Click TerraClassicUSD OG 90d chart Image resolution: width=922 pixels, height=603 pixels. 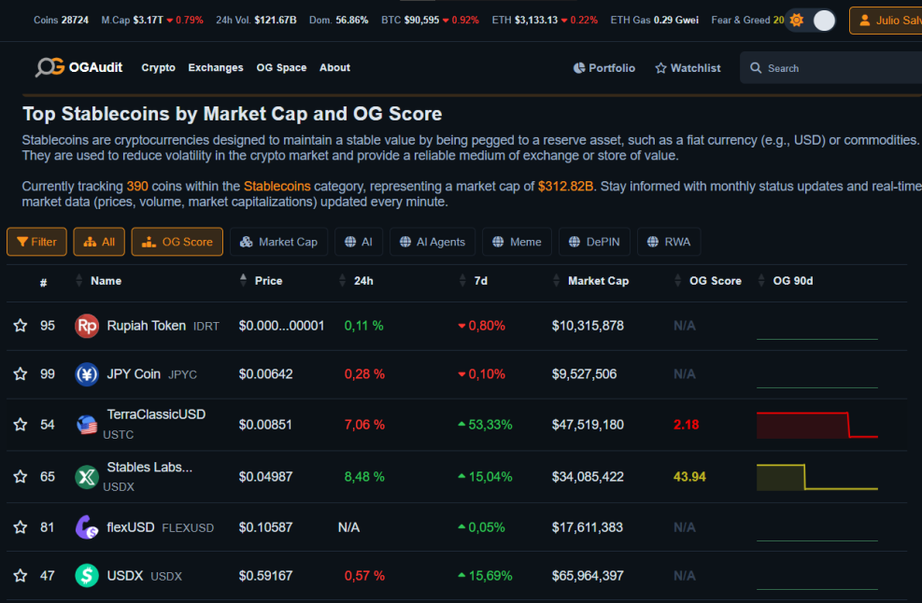coord(817,425)
